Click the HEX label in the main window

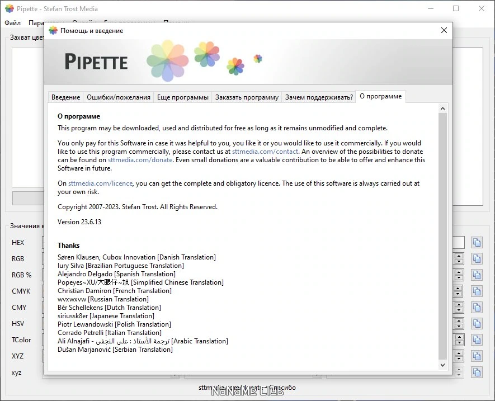point(18,243)
